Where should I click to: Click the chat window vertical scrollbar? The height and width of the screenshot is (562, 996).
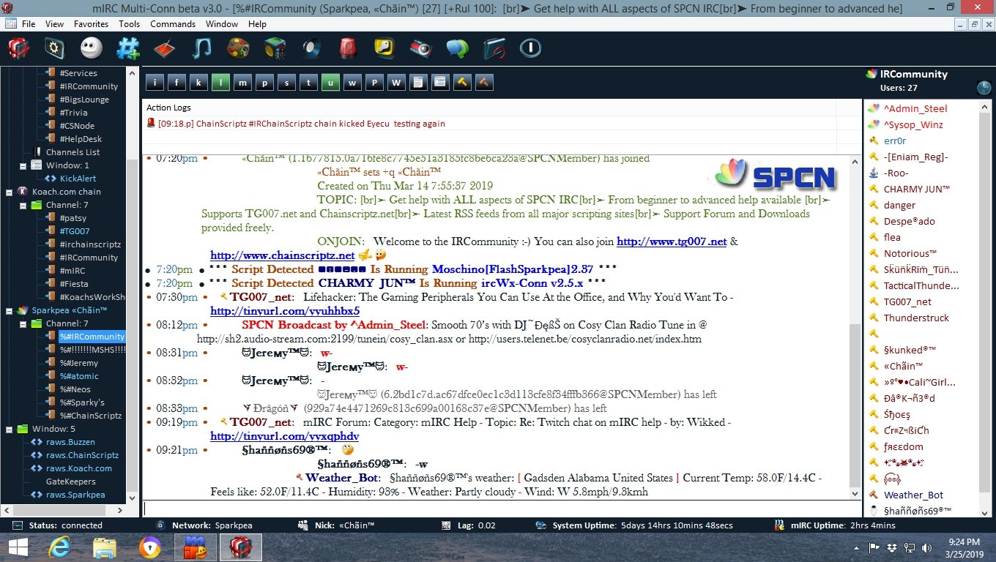(x=855, y=406)
